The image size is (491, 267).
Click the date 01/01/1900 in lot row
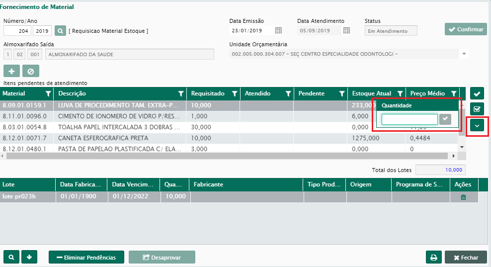click(x=79, y=196)
